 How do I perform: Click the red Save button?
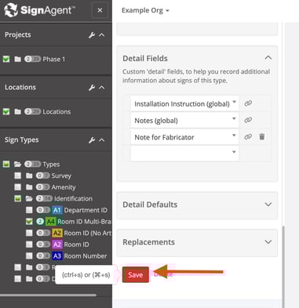(136, 274)
